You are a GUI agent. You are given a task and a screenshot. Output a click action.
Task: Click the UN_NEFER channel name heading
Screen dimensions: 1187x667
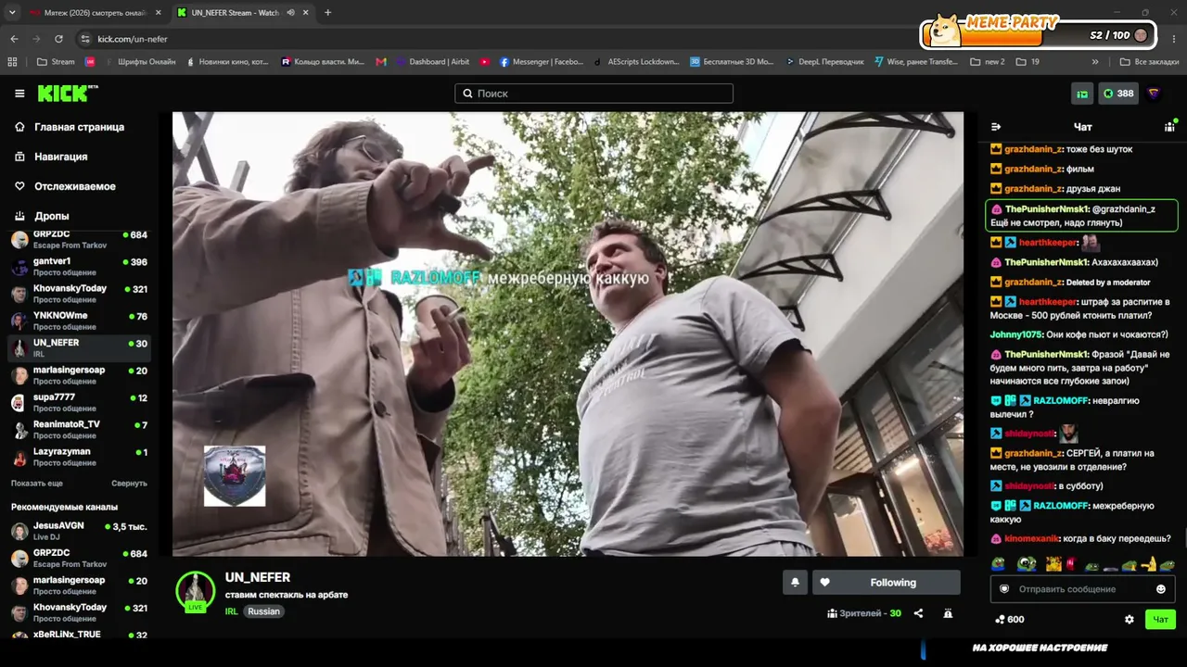click(258, 577)
